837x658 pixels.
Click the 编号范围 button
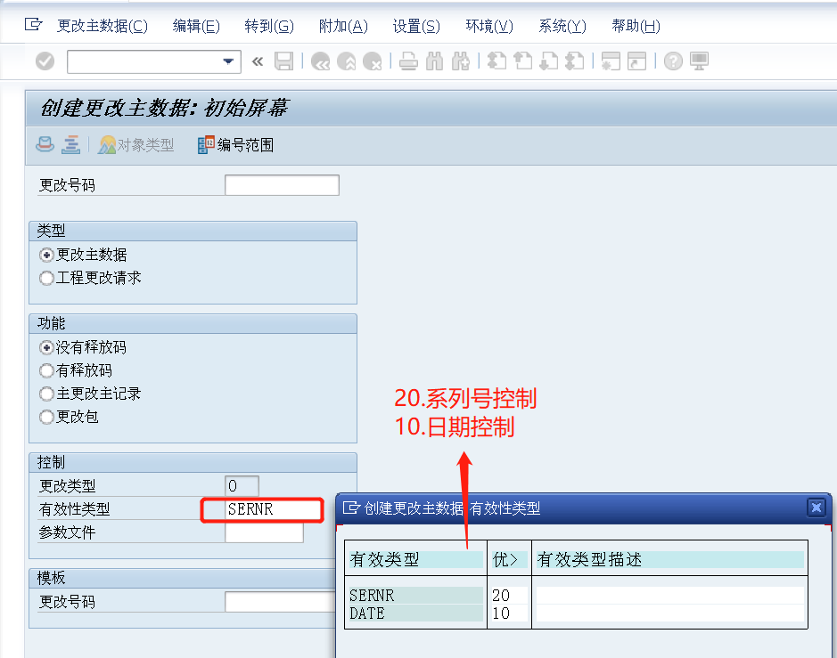[x=235, y=144]
